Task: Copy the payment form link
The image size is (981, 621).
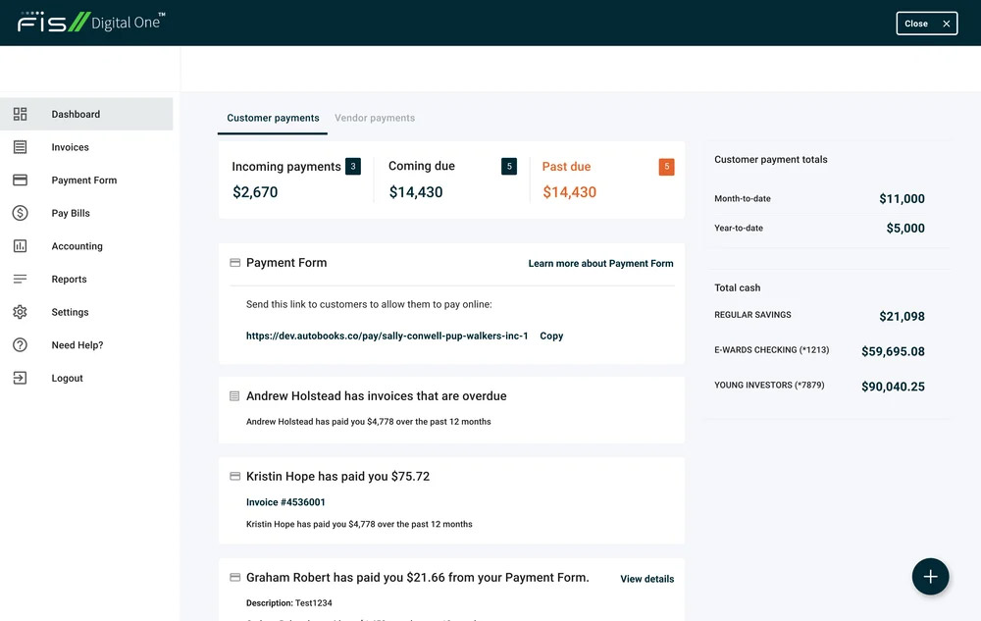Action: (550, 336)
